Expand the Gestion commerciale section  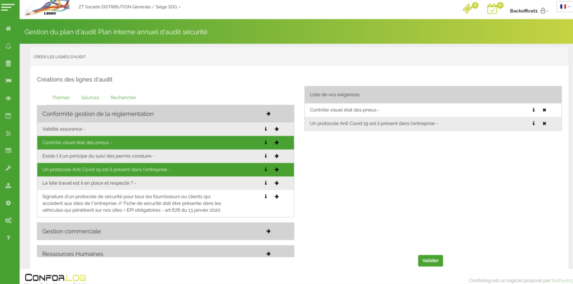[268, 231]
